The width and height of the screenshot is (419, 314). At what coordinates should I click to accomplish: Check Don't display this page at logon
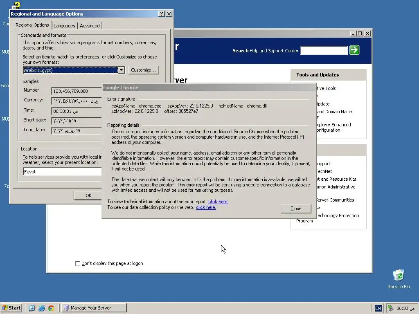coord(78,263)
